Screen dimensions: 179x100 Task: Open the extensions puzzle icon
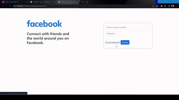[x=165, y=6]
